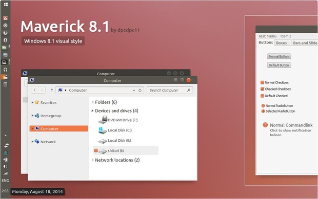Select Favorites in the sidebar

point(49,102)
